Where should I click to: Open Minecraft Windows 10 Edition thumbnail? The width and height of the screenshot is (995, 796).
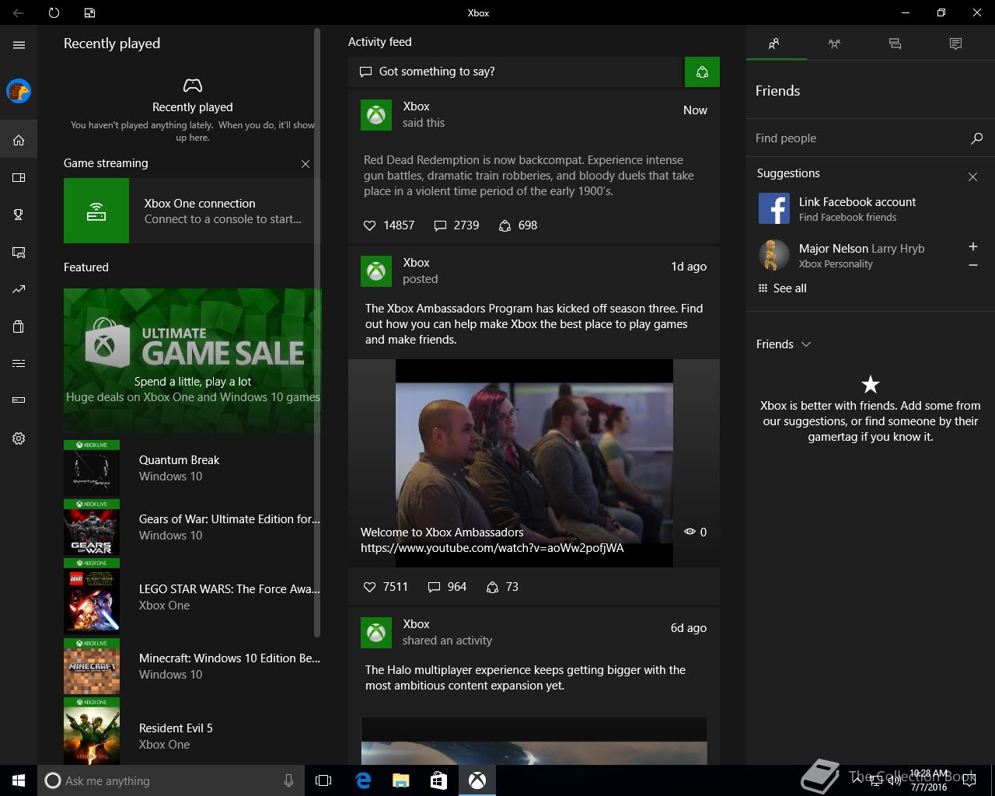92,667
